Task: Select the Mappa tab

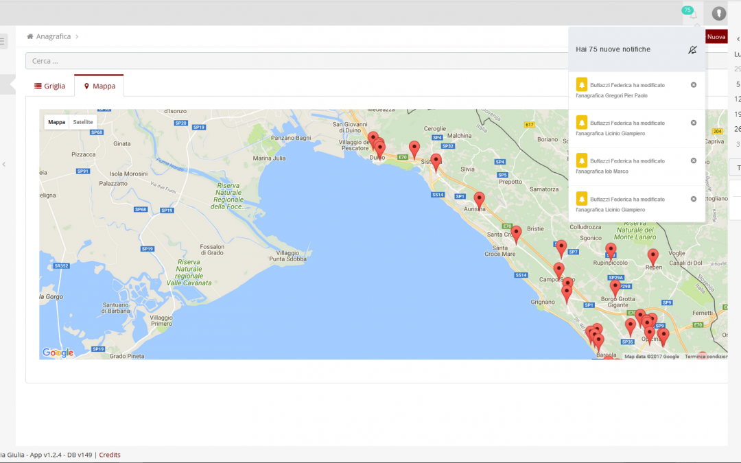Action: coord(99,86)
